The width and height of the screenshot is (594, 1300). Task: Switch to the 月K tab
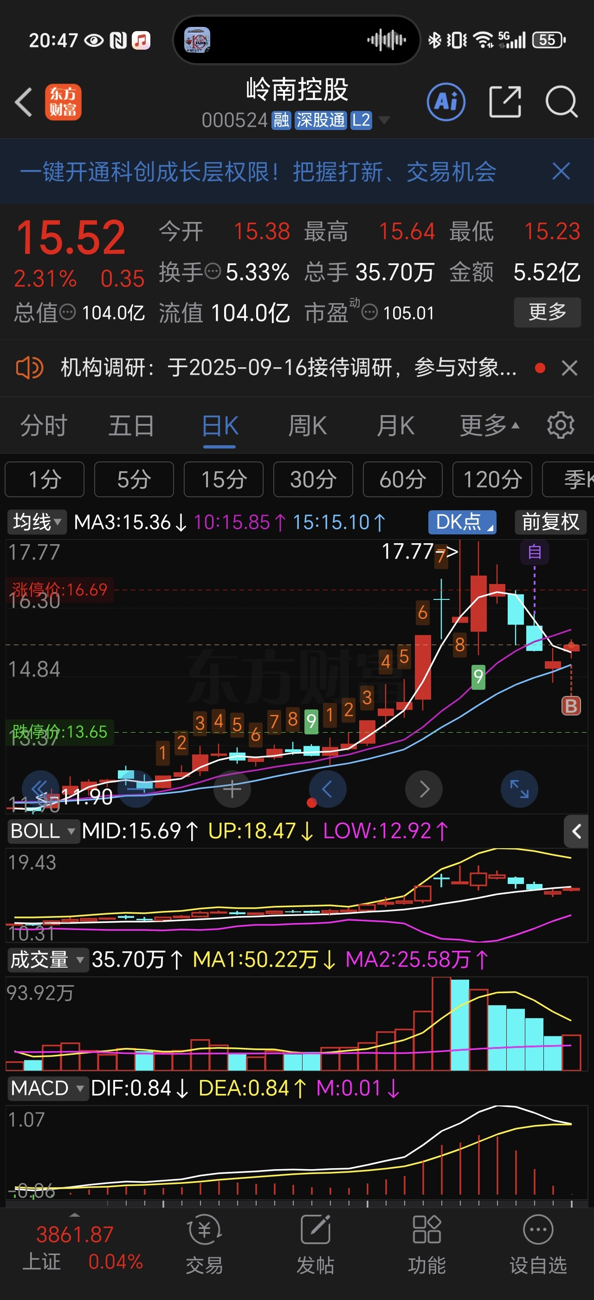tap(395, 425)
